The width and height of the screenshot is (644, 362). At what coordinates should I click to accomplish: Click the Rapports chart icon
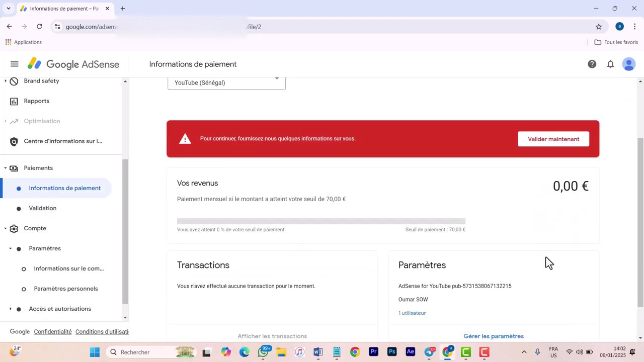tap(14, 101)
